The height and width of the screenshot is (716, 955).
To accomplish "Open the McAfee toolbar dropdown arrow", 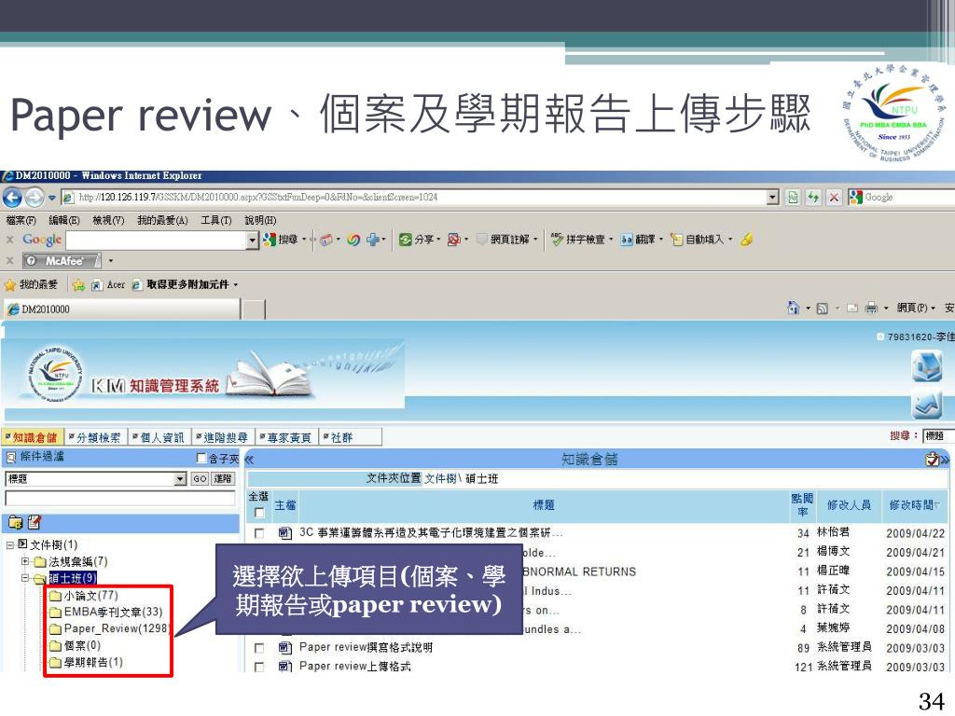I will pyautogui.click(x=111, y=261).
